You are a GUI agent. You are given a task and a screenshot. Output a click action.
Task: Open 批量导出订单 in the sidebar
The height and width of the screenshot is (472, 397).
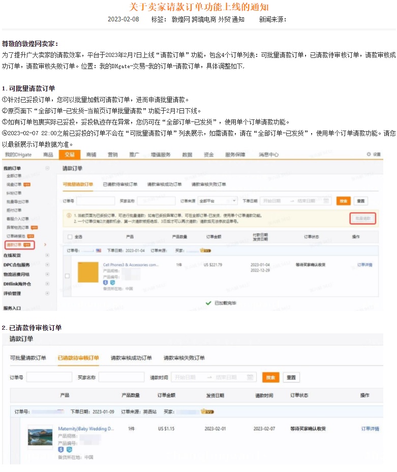(17, 201)
